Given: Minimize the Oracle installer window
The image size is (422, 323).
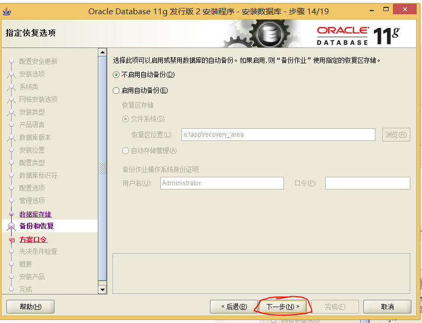Looking at the screenshot, I should [372, 11].
